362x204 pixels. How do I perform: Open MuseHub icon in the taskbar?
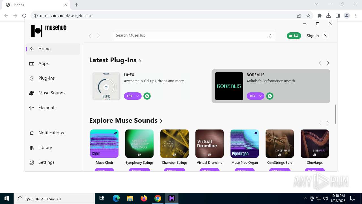click(x=172, y=198)
